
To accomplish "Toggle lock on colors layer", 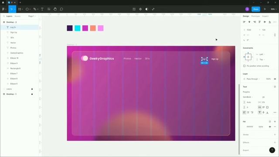I will pos(32,89).
